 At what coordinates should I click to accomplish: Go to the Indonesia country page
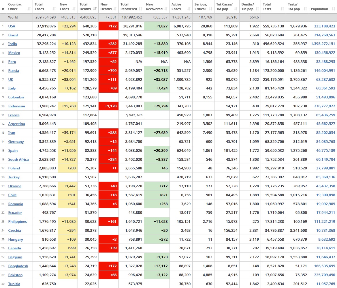click(x=16, y=106)
